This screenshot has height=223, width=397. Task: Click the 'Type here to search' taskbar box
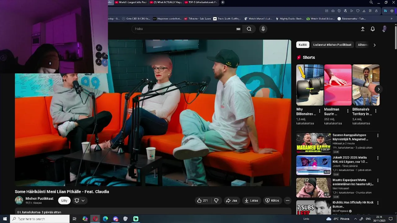[x=40, y=219]
